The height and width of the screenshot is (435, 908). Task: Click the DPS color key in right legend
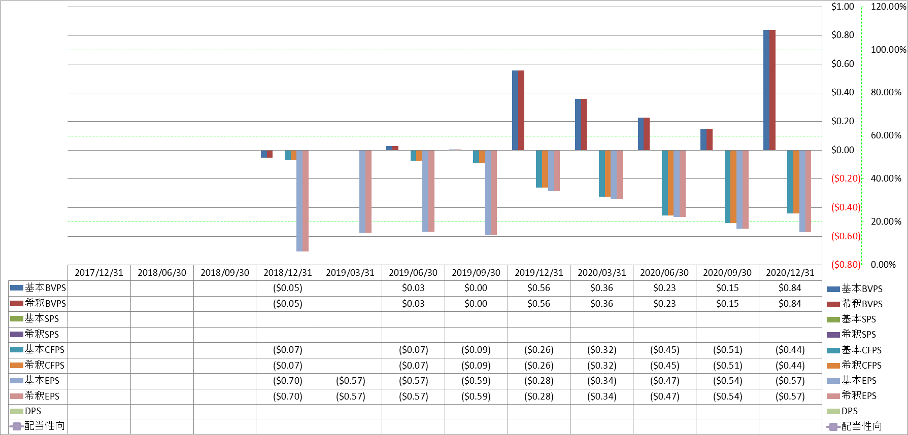833,411
